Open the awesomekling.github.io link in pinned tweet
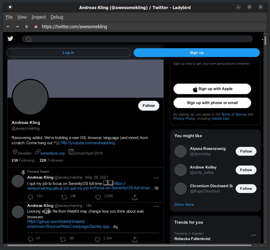 tap(90, 188)
